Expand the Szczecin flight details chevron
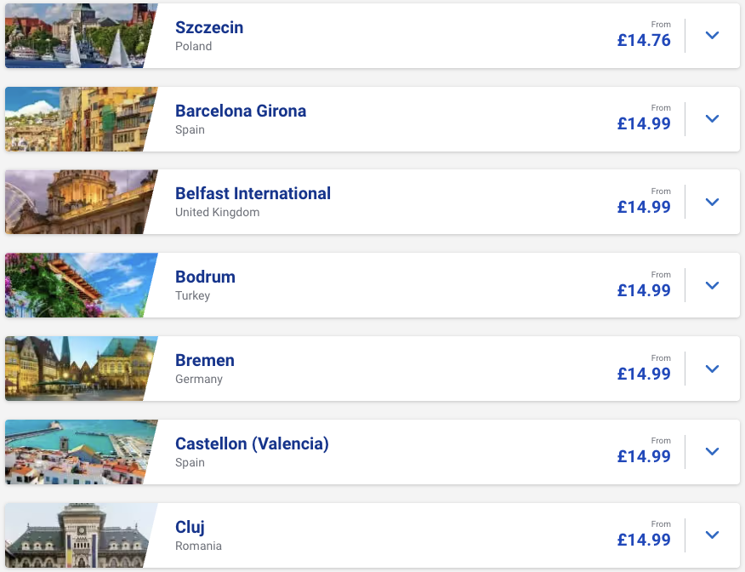This screenshot has height=572, width=745. [713, 36]
